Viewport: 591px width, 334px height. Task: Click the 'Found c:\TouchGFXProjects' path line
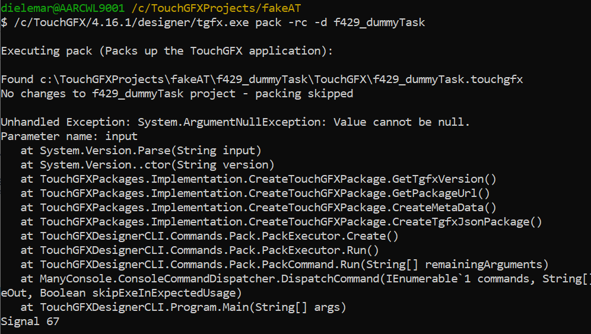pyautogui.click(x=262, y=79)
